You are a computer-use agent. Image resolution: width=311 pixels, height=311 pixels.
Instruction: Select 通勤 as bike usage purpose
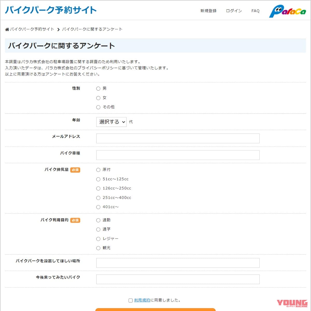[98, 220]
